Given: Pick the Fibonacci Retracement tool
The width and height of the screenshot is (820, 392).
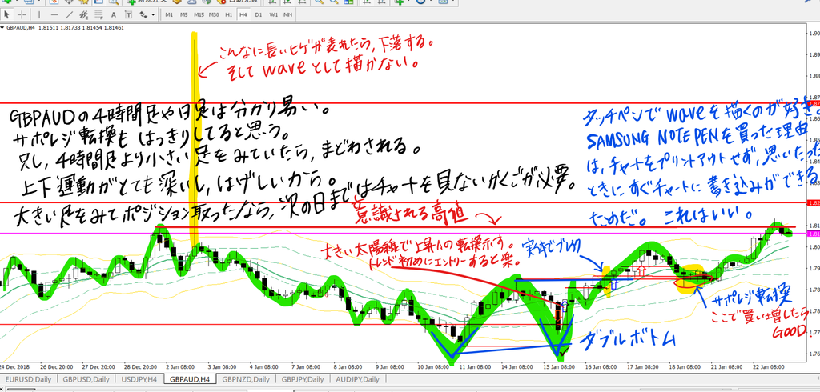Looking at the screenshot, I should tap(98, 14).
